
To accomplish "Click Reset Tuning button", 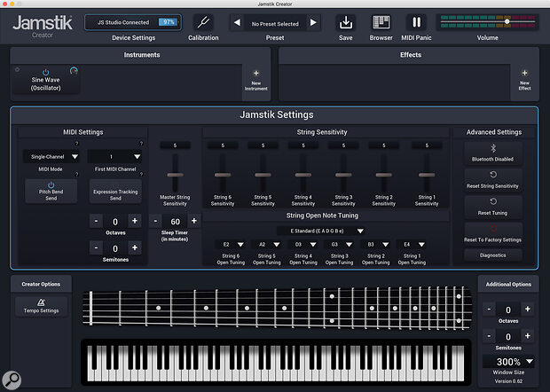I will click(493, 208).
